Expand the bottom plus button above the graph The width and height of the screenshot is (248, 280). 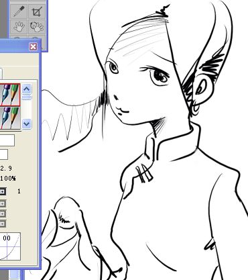coord(3,224)
